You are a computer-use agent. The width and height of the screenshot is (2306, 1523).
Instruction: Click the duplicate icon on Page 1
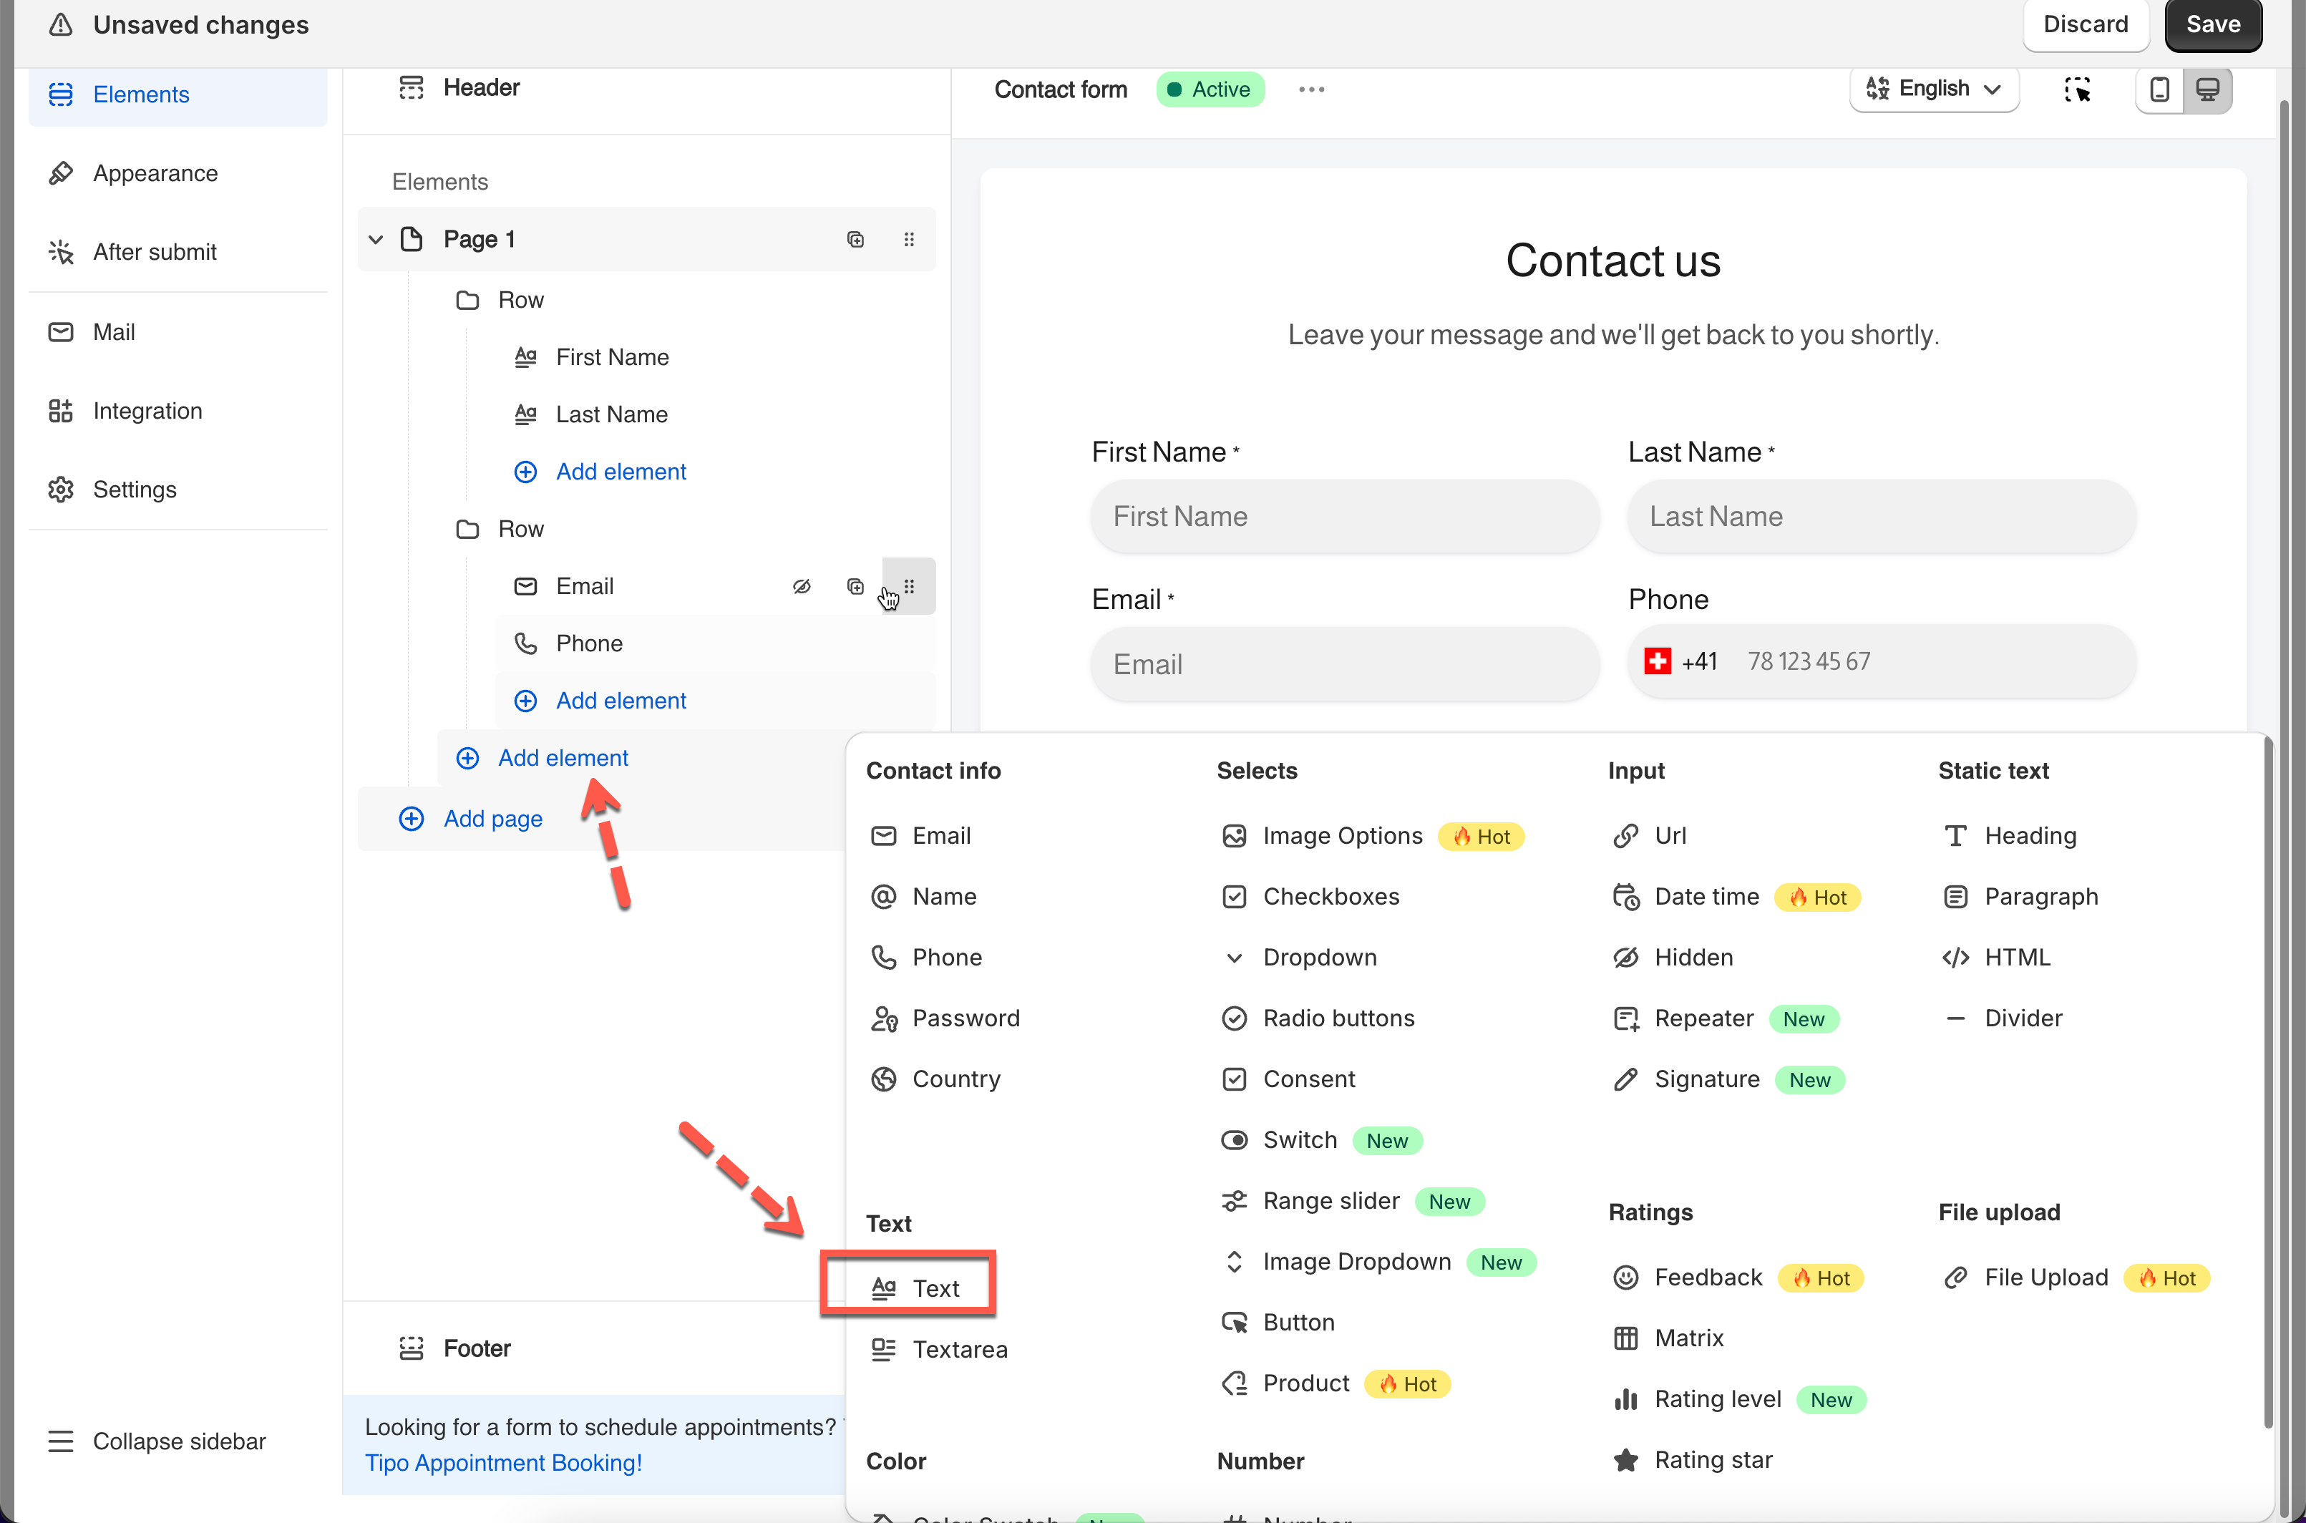[x=855, y=239]
